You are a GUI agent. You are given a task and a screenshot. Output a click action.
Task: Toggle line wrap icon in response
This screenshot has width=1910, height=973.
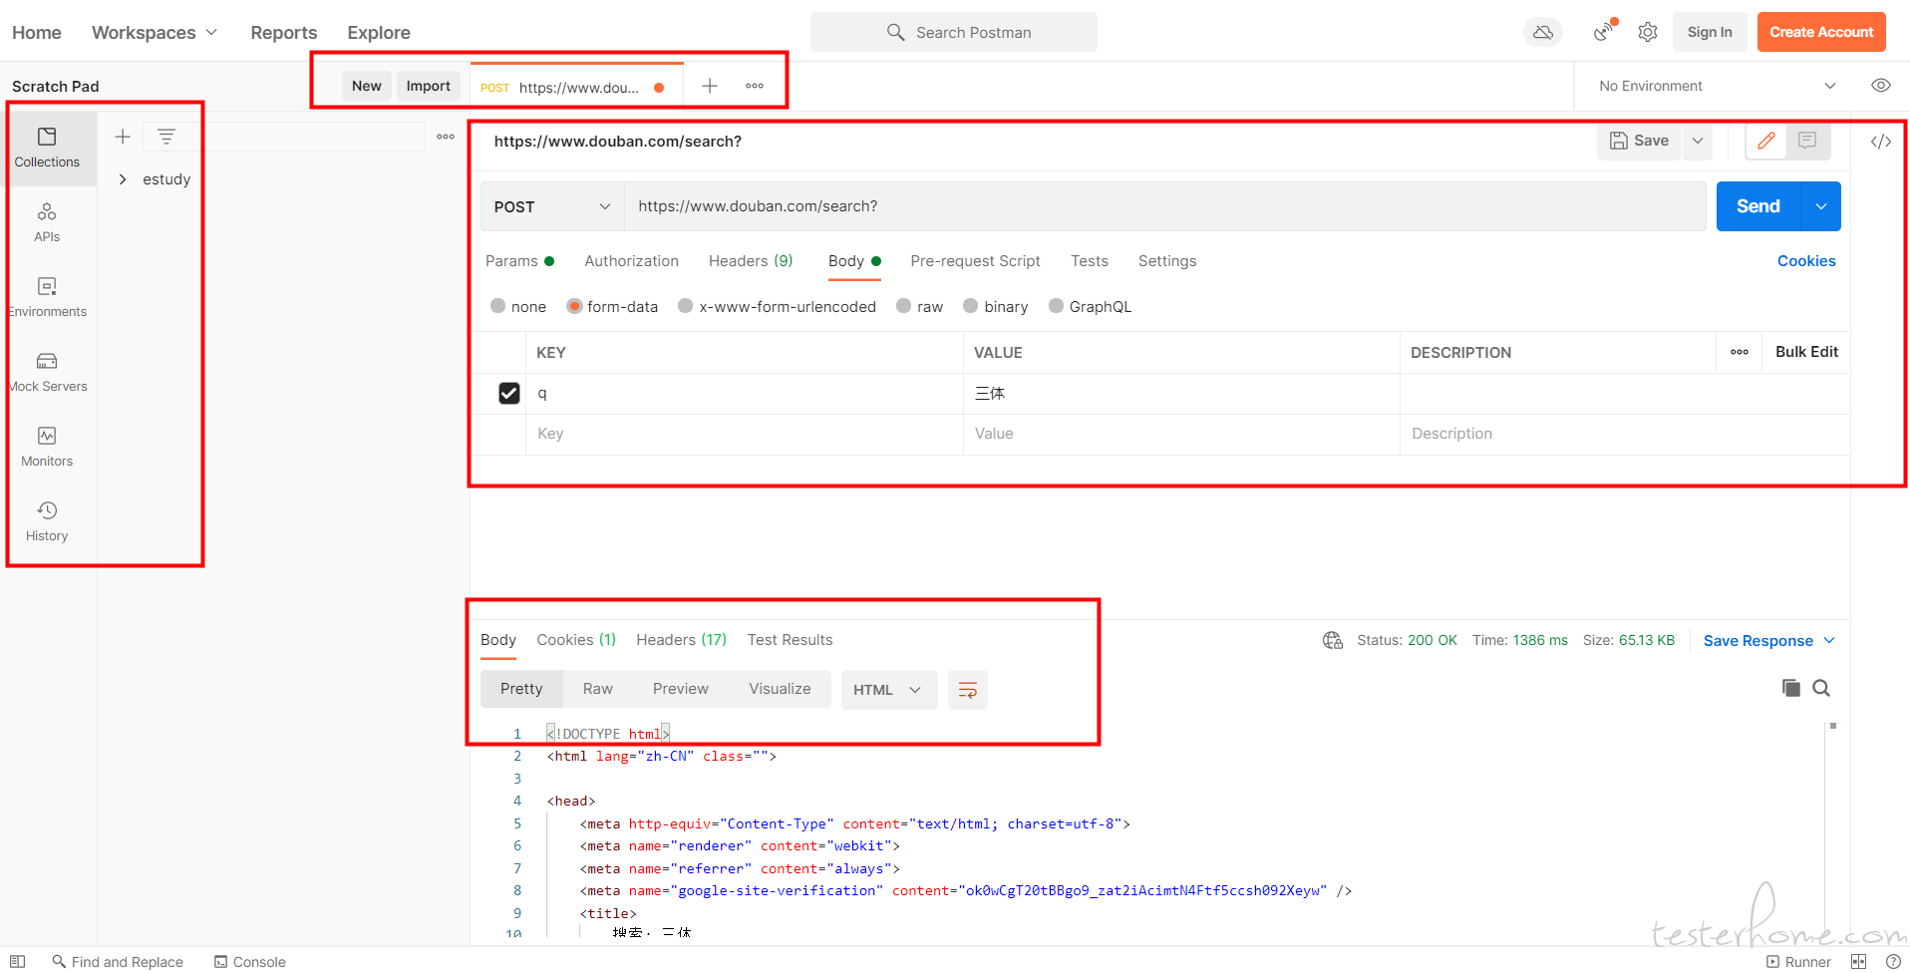968,690
